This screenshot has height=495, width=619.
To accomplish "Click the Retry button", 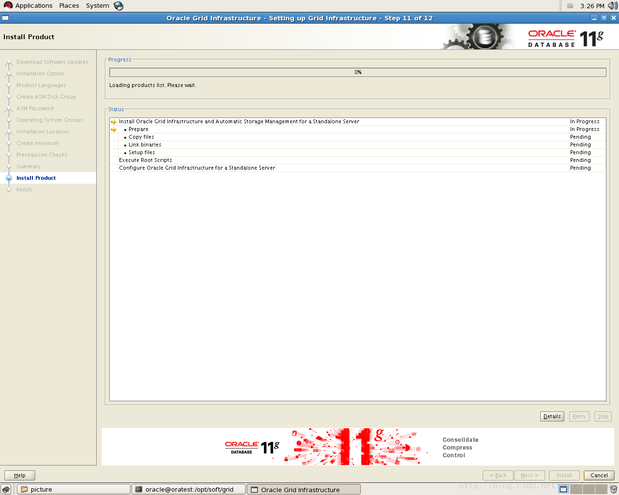I will pyautogui.click(x=579, y=416).
